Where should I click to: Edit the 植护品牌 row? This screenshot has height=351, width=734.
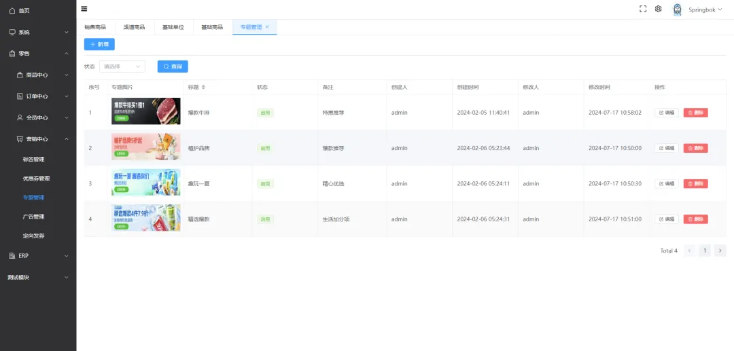[x=667, y=148]
